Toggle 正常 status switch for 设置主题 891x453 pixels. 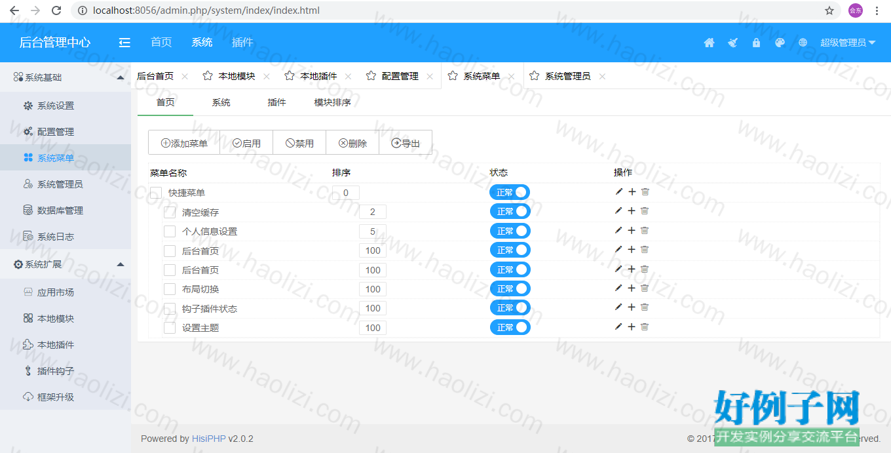tap(510, 327)
